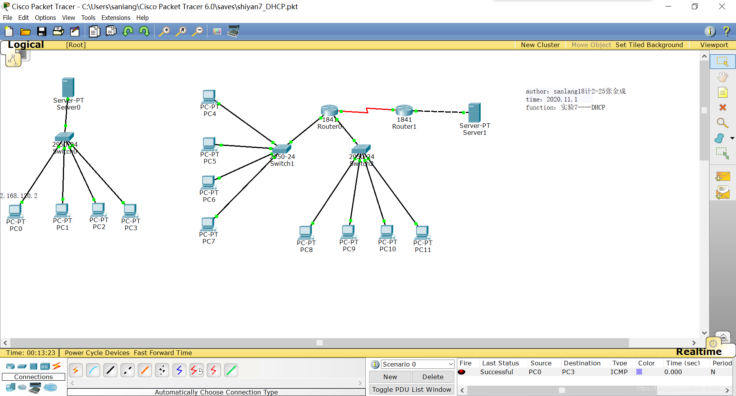Viewport: 736px width, 396px height.
Task: Click the workspace horizontal scrollbar thumb
Action: (320, 343)
